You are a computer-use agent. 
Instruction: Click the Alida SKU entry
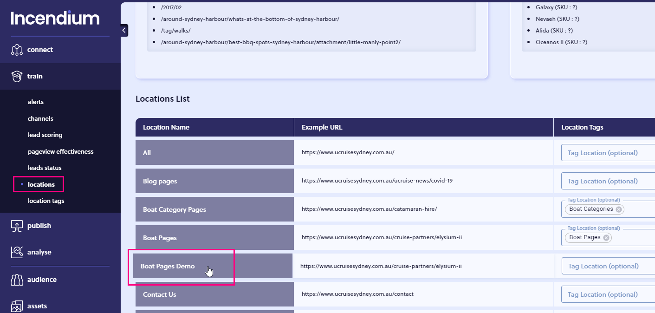(554, 31)
